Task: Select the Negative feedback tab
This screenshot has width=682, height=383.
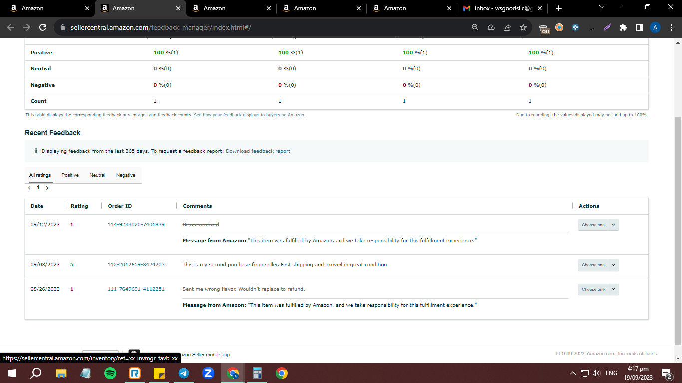Action: tap(126, 175)
